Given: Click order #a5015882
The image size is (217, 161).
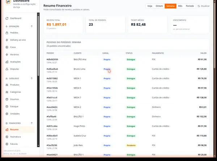Looking at the screenshot, I should pyautogui.click(x=52, y=78).
